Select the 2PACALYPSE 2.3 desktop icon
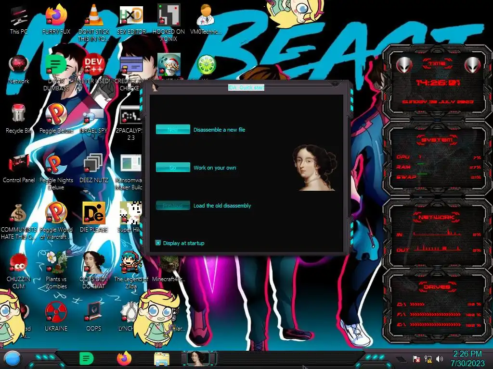Image resolution: width=493 pixels, height=369 pixels. click(130, 123)
